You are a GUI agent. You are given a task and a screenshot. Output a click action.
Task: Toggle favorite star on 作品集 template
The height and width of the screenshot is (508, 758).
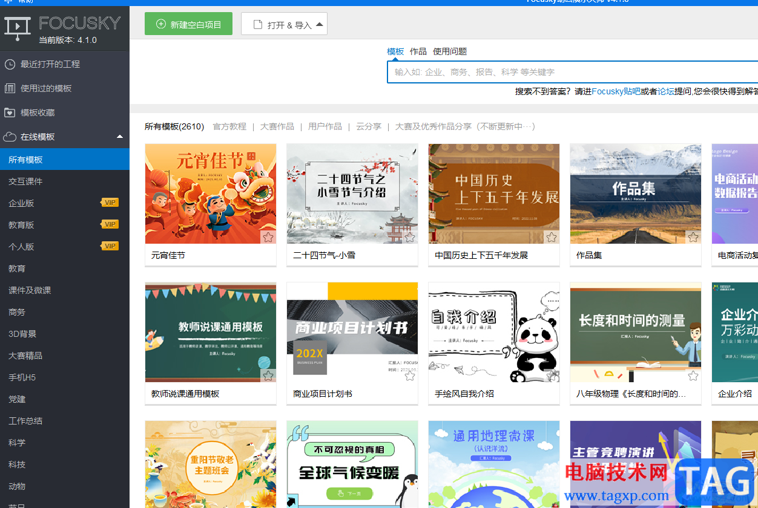click(693, 237)
